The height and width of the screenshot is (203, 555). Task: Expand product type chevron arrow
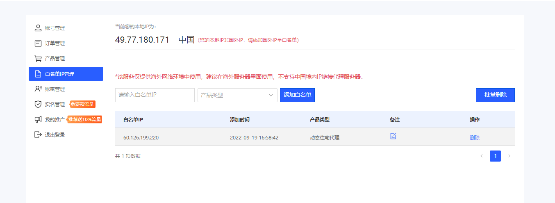[x=271, y=95]
